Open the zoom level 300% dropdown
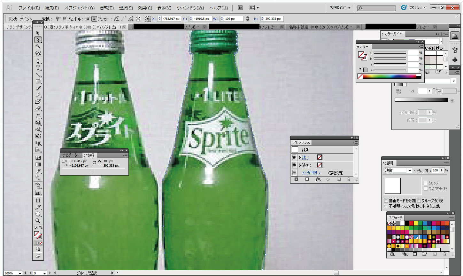Screen dimensions: 463x276 pos(20,273)
